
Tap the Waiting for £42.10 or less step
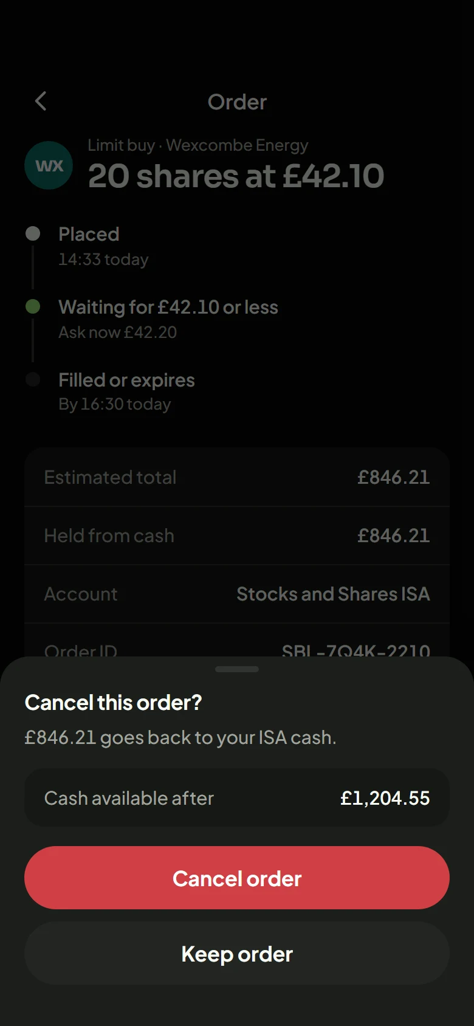[168, 319]
